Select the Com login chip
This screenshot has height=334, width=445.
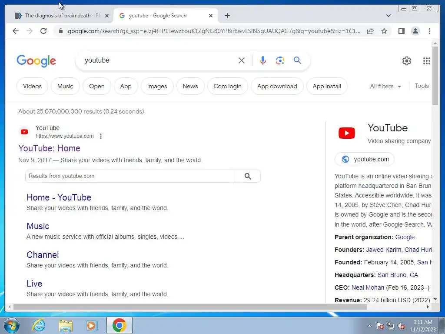click(x=228, y=86)
